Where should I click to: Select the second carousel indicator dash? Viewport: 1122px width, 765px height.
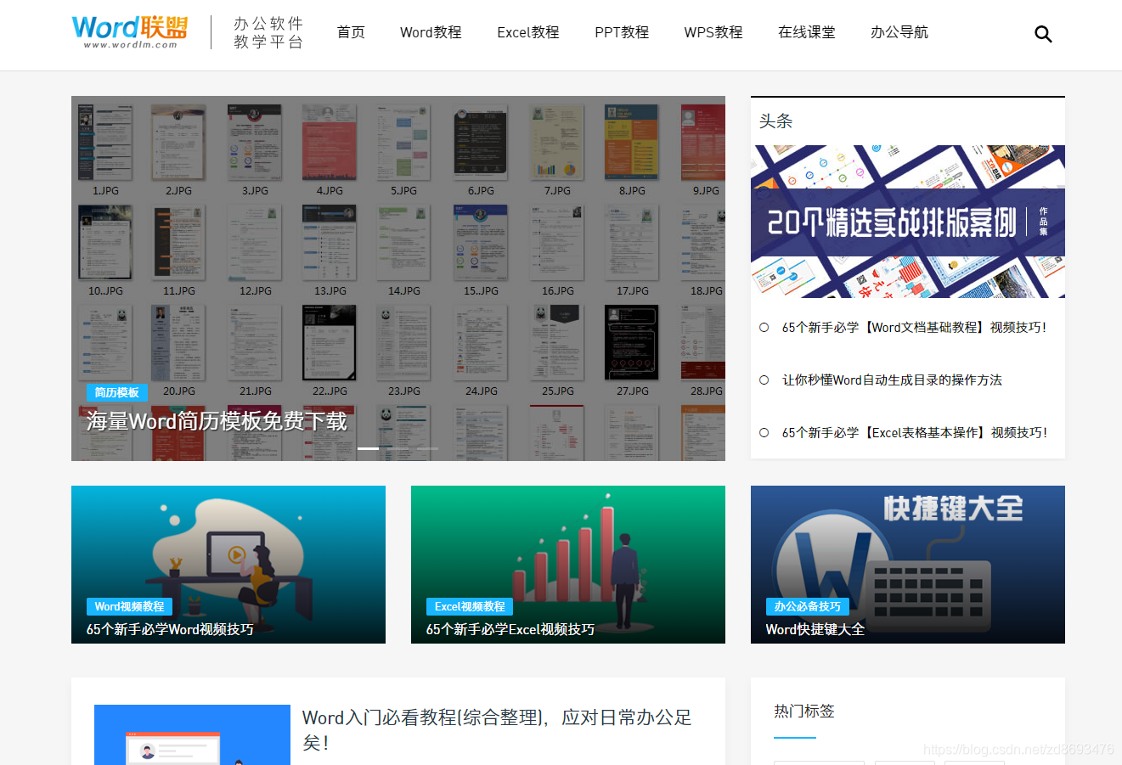click(x=397, y=448)
